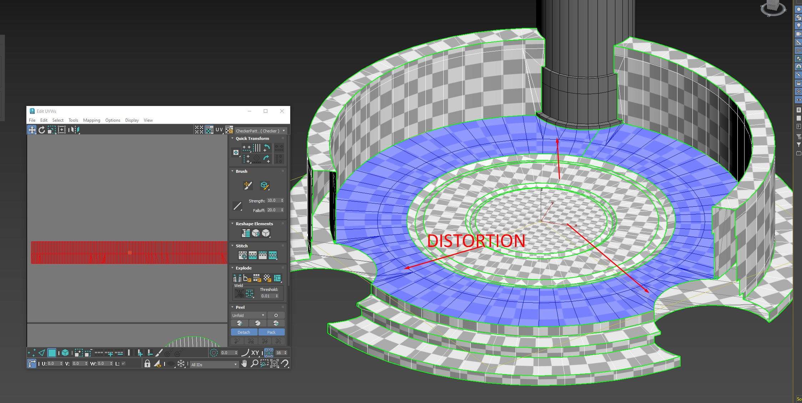Toggle Show Map background in dialog
The height and width of the screenshot is (403, 802).
(x=209, y=130)
